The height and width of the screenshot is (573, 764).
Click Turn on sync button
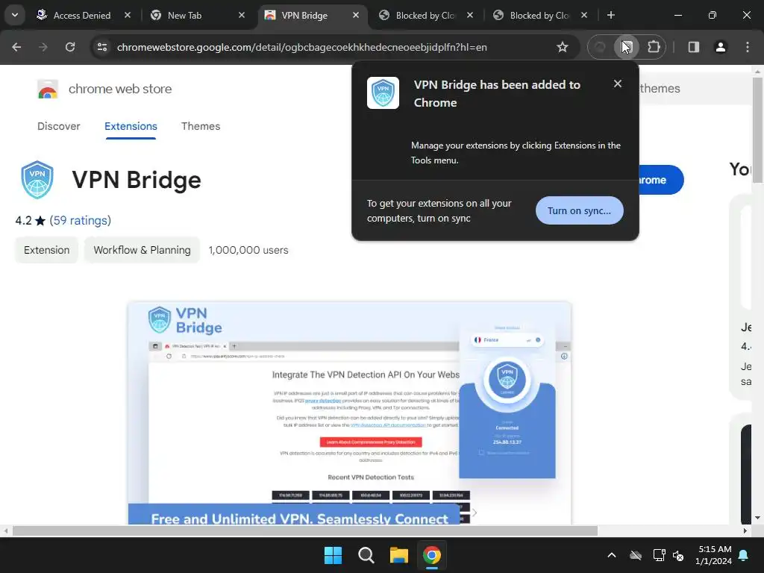(579, 210)
